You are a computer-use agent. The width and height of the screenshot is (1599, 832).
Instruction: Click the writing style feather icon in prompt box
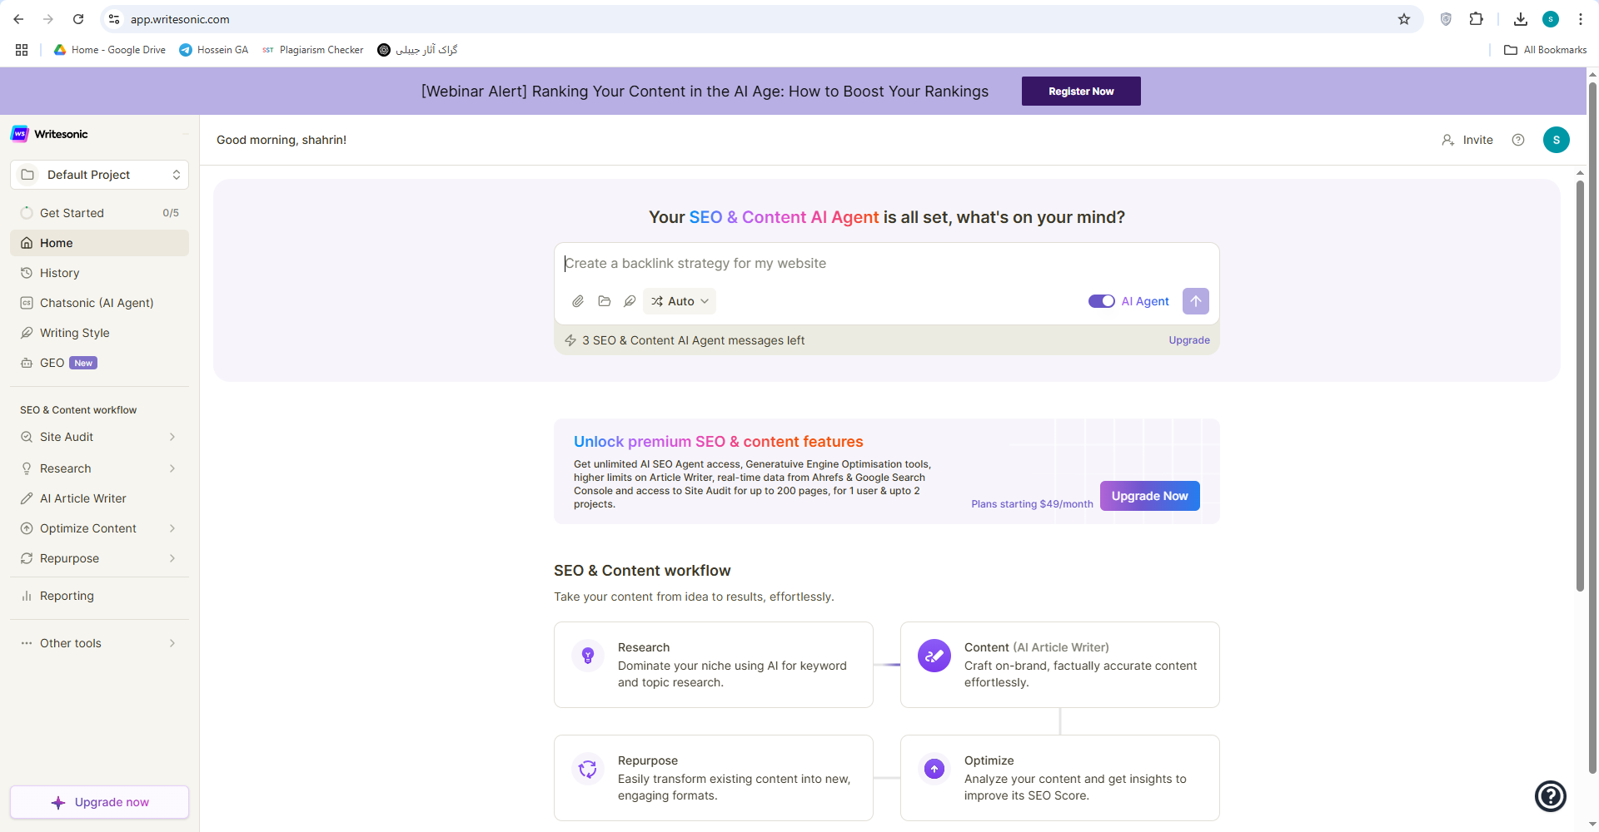630,301
